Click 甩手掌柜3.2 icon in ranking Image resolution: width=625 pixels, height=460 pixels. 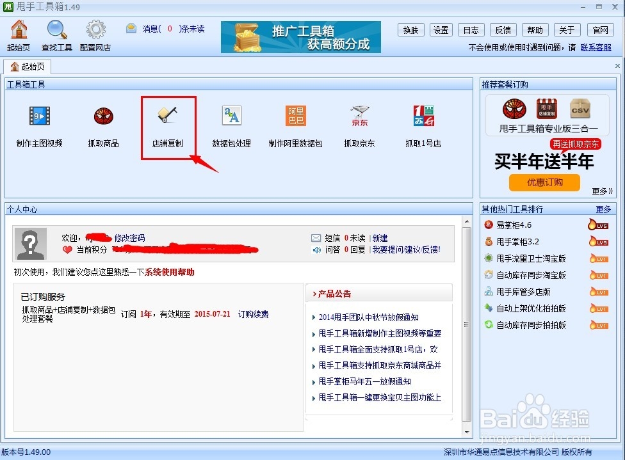489,241
